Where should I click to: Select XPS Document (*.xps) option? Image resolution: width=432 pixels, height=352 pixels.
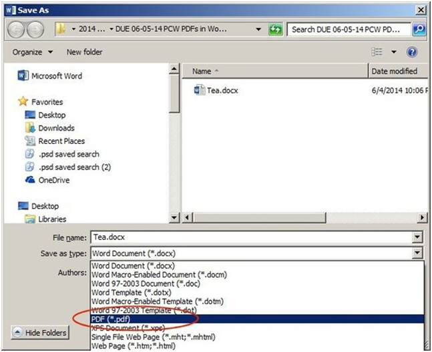click(x=257, y=328)
